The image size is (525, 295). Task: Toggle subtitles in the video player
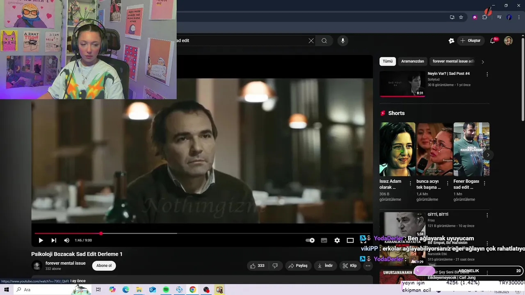[x=324, y=241]
